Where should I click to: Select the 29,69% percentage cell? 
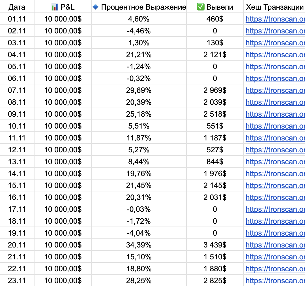pos(139,90)
